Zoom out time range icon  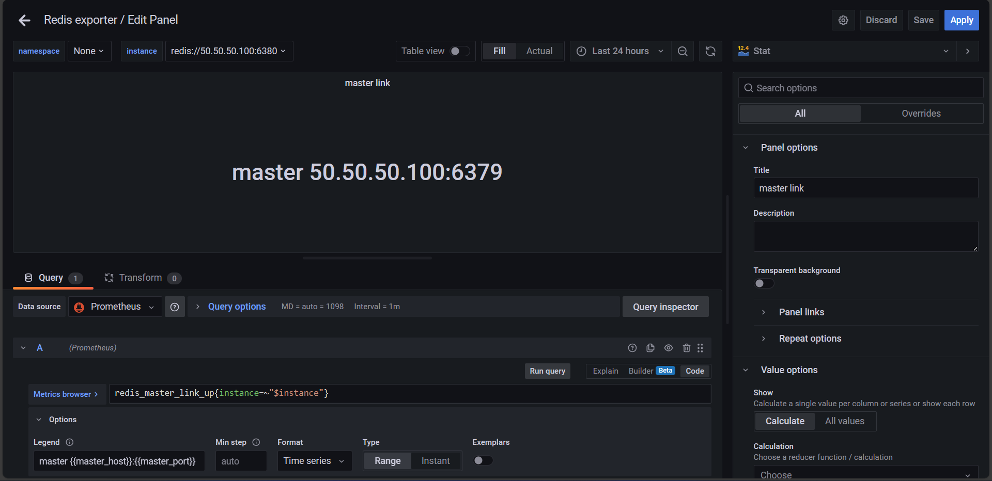pyautogui.click(x=683, y=51)
